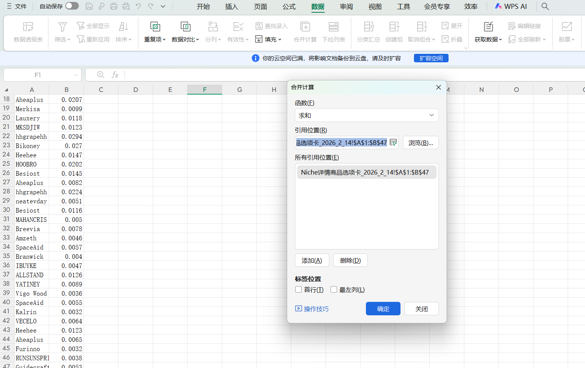The width and height of the screenshot is (585, 368).
Task: Click the range selector icon in reference field
Action: (393, 143)
